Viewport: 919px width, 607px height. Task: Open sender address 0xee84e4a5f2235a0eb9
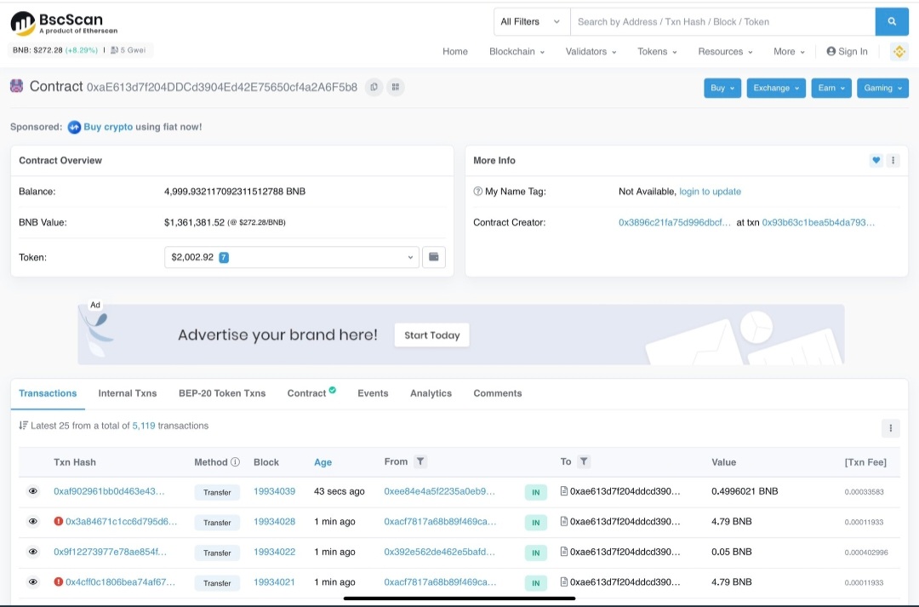tap(440, 491)
